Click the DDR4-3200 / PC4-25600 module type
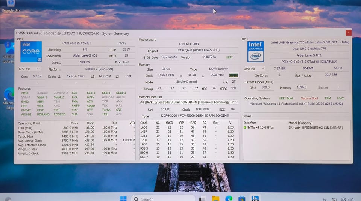Screen dimensions: 361x201 tap(195, 116)
